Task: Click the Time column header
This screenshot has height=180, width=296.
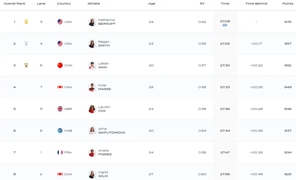Action: click(x=225, y=3)
